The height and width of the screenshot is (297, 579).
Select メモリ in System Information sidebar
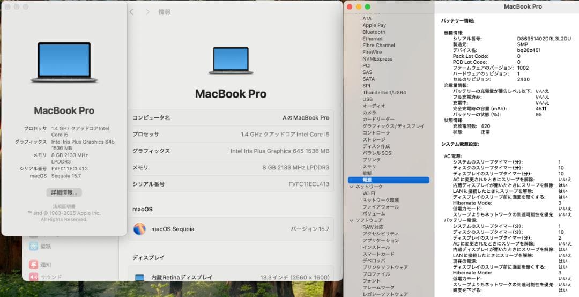pyautogui.click(x=369, y=167)
